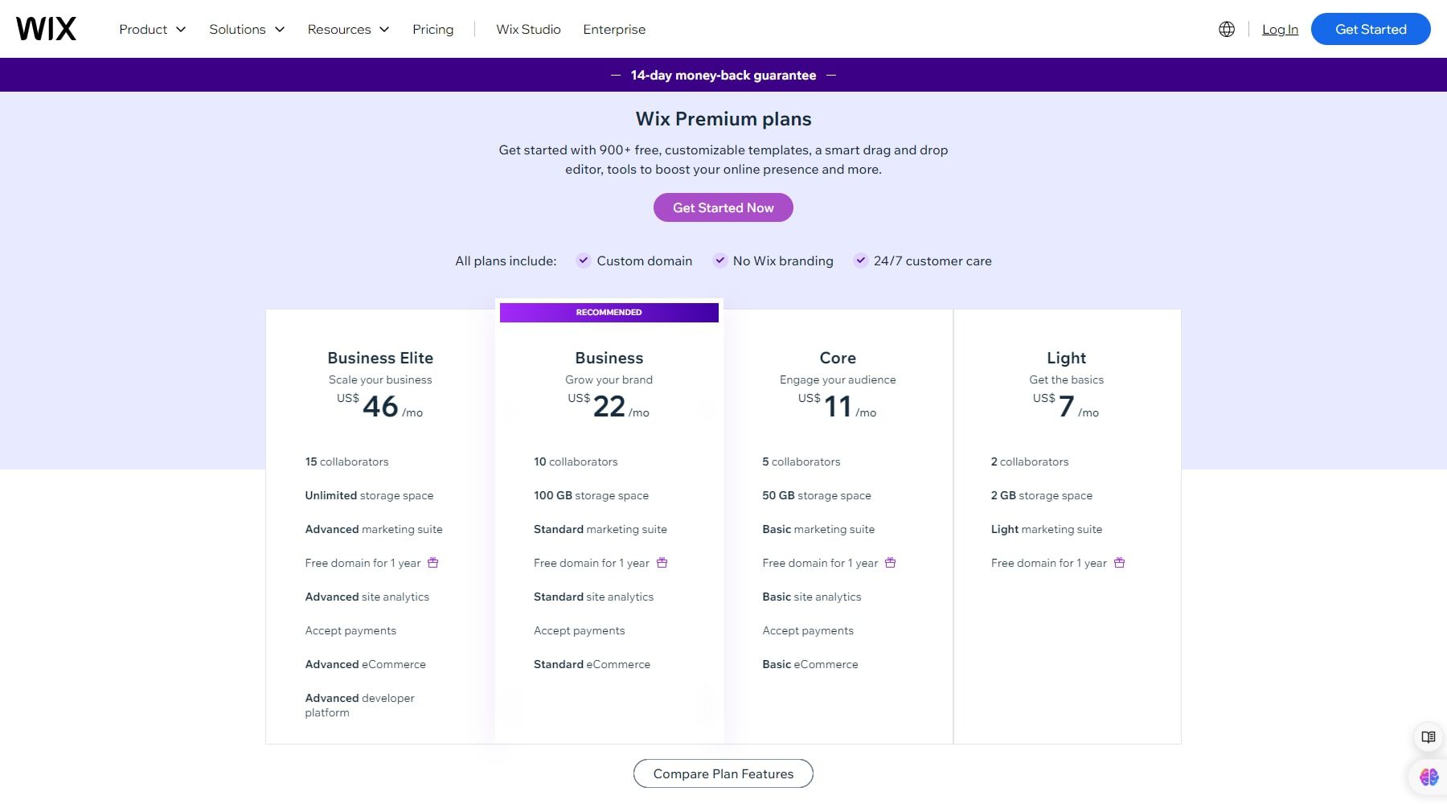Click the RECOMMENDED banner above the Business plan
Image resolution: width=1447 pixels, height=804 pixels.
click(609, 312)
